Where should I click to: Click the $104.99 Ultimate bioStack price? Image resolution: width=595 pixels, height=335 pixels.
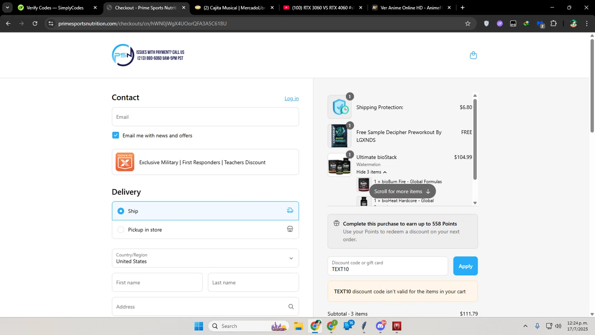[463, 157]
